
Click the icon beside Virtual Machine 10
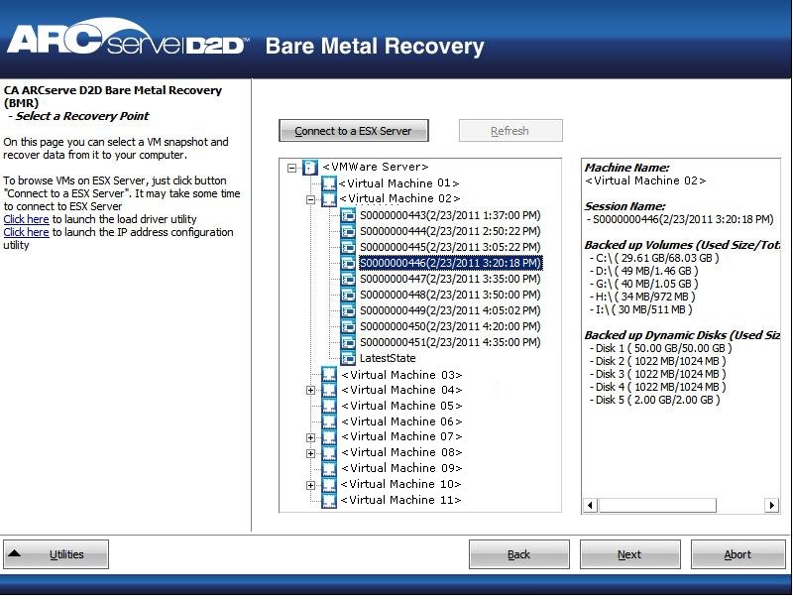pos(329,485)
